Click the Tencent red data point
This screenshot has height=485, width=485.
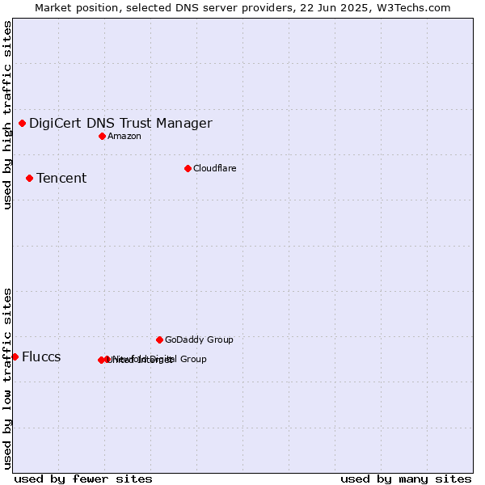click(x=29, y=179)
